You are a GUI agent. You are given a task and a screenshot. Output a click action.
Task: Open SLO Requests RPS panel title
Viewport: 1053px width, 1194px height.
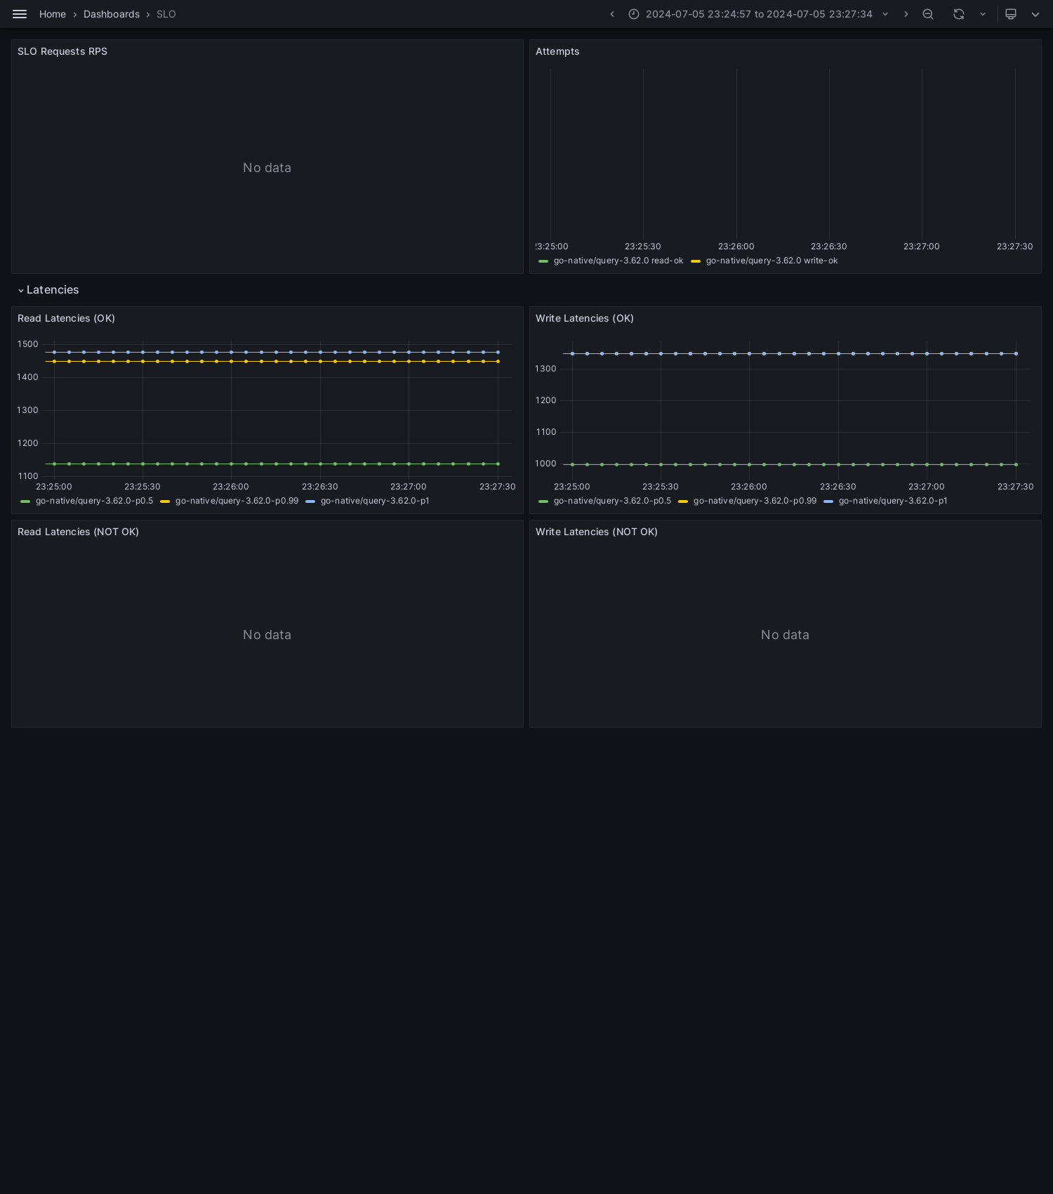point(62,51)
